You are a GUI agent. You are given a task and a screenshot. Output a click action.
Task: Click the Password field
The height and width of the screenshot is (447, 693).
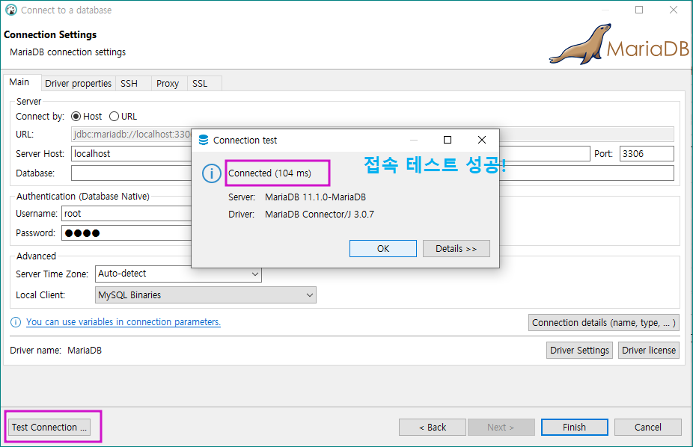point(126,233)
